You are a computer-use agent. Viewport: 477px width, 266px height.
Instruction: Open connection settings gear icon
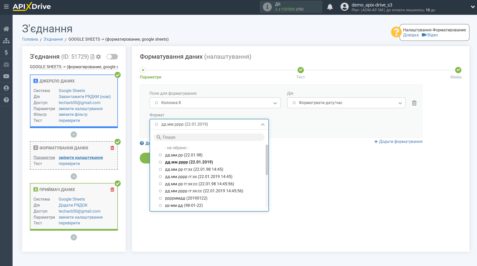click(x=99, y=57)
